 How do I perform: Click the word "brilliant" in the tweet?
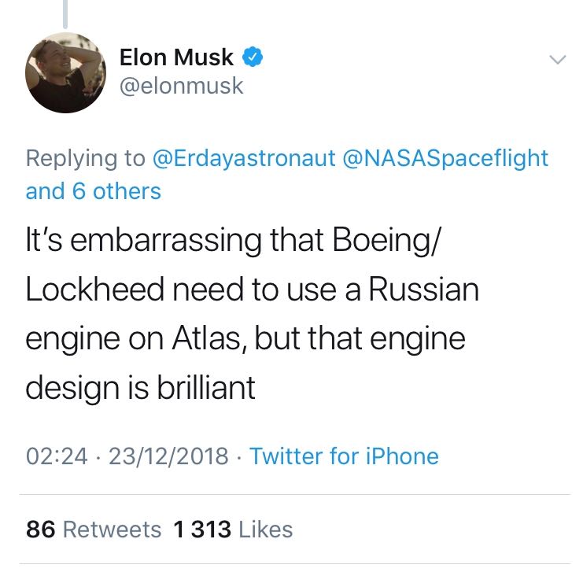[206, 388]
